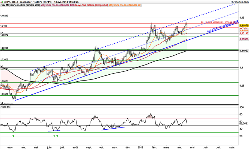Click the RSI axis 20 tick
Viewport: 249px width, 149px height.
[241, 136]
